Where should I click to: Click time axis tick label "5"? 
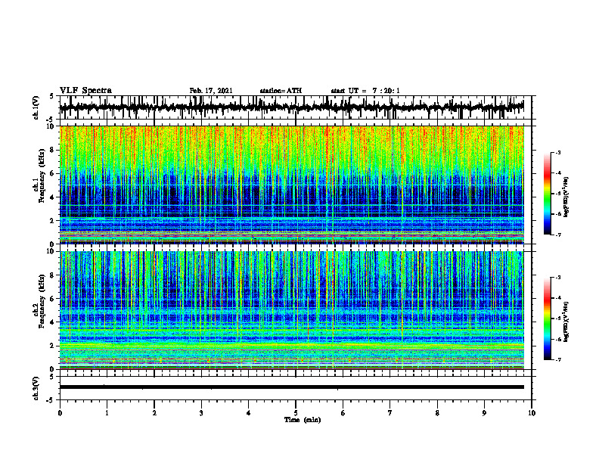coord(295,413)
